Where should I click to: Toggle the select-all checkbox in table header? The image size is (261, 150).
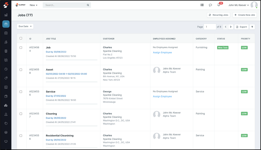tap(21, 38)
